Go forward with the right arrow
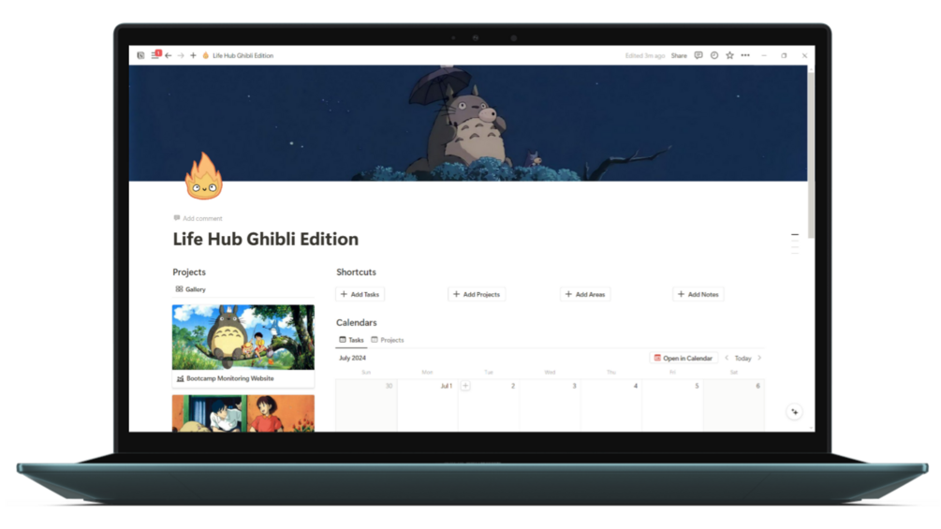This screenshot has width=941, height=529. coord(181,55)
